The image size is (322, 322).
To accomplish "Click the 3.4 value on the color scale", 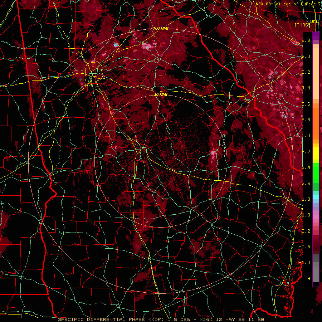I will point(306,167).
